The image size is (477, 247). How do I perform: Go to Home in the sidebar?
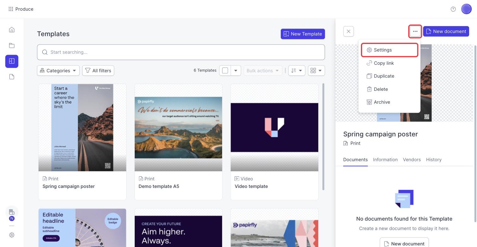pyautogui.click(x=12, y=30)
